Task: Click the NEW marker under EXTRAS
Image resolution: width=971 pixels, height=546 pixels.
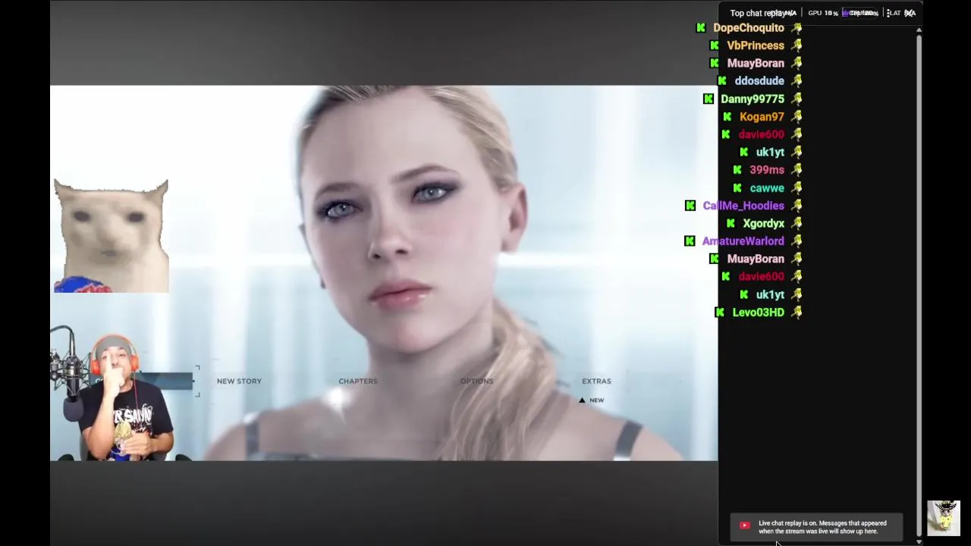Action: coord(592,400)
